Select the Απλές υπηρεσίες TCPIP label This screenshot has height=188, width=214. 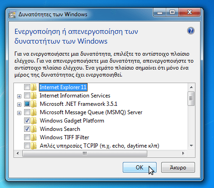pos(100,146)
